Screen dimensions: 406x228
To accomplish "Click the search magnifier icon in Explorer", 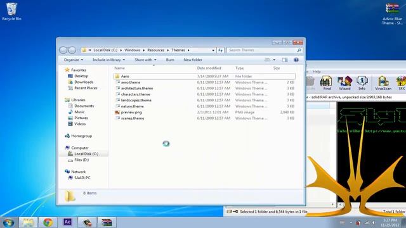I will [x=299, y=50].
